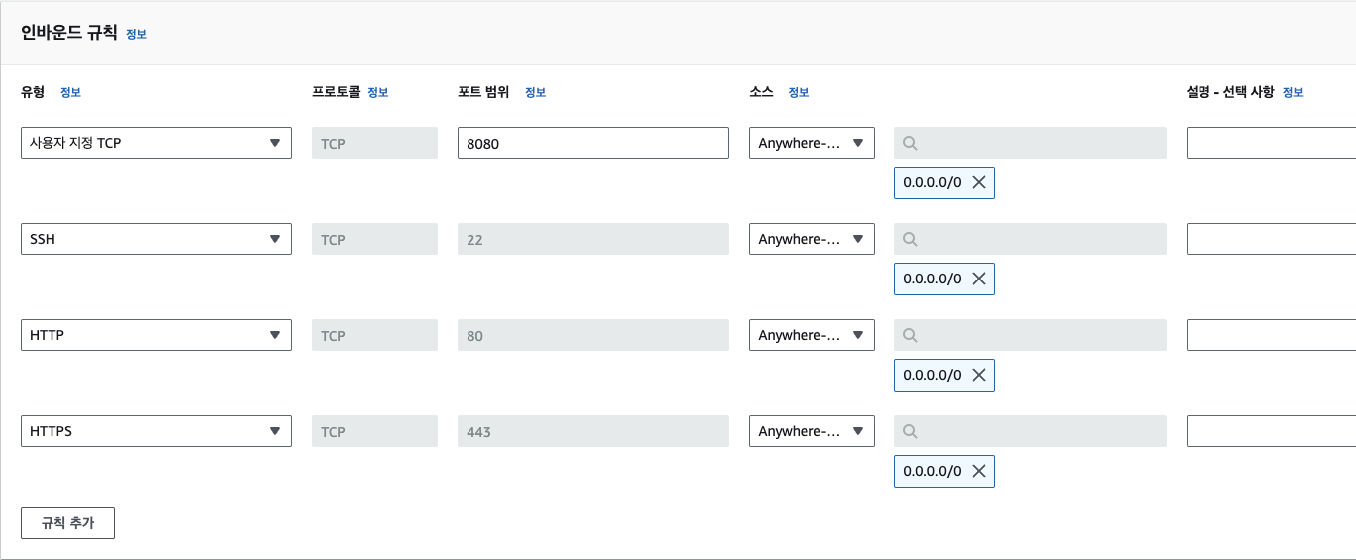Viewport: 1356px width, 560px height.
Task: Open the Anywhere source dropdown for HTTPS rule
Action: 811,431
